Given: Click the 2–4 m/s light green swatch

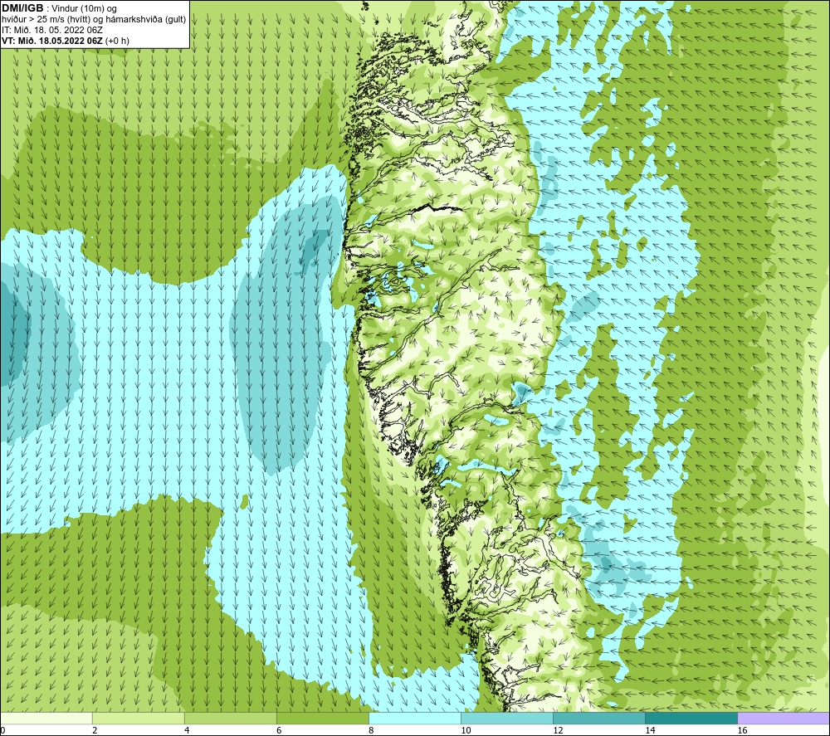Looking at the screenshot, I should tap(139, 718).
